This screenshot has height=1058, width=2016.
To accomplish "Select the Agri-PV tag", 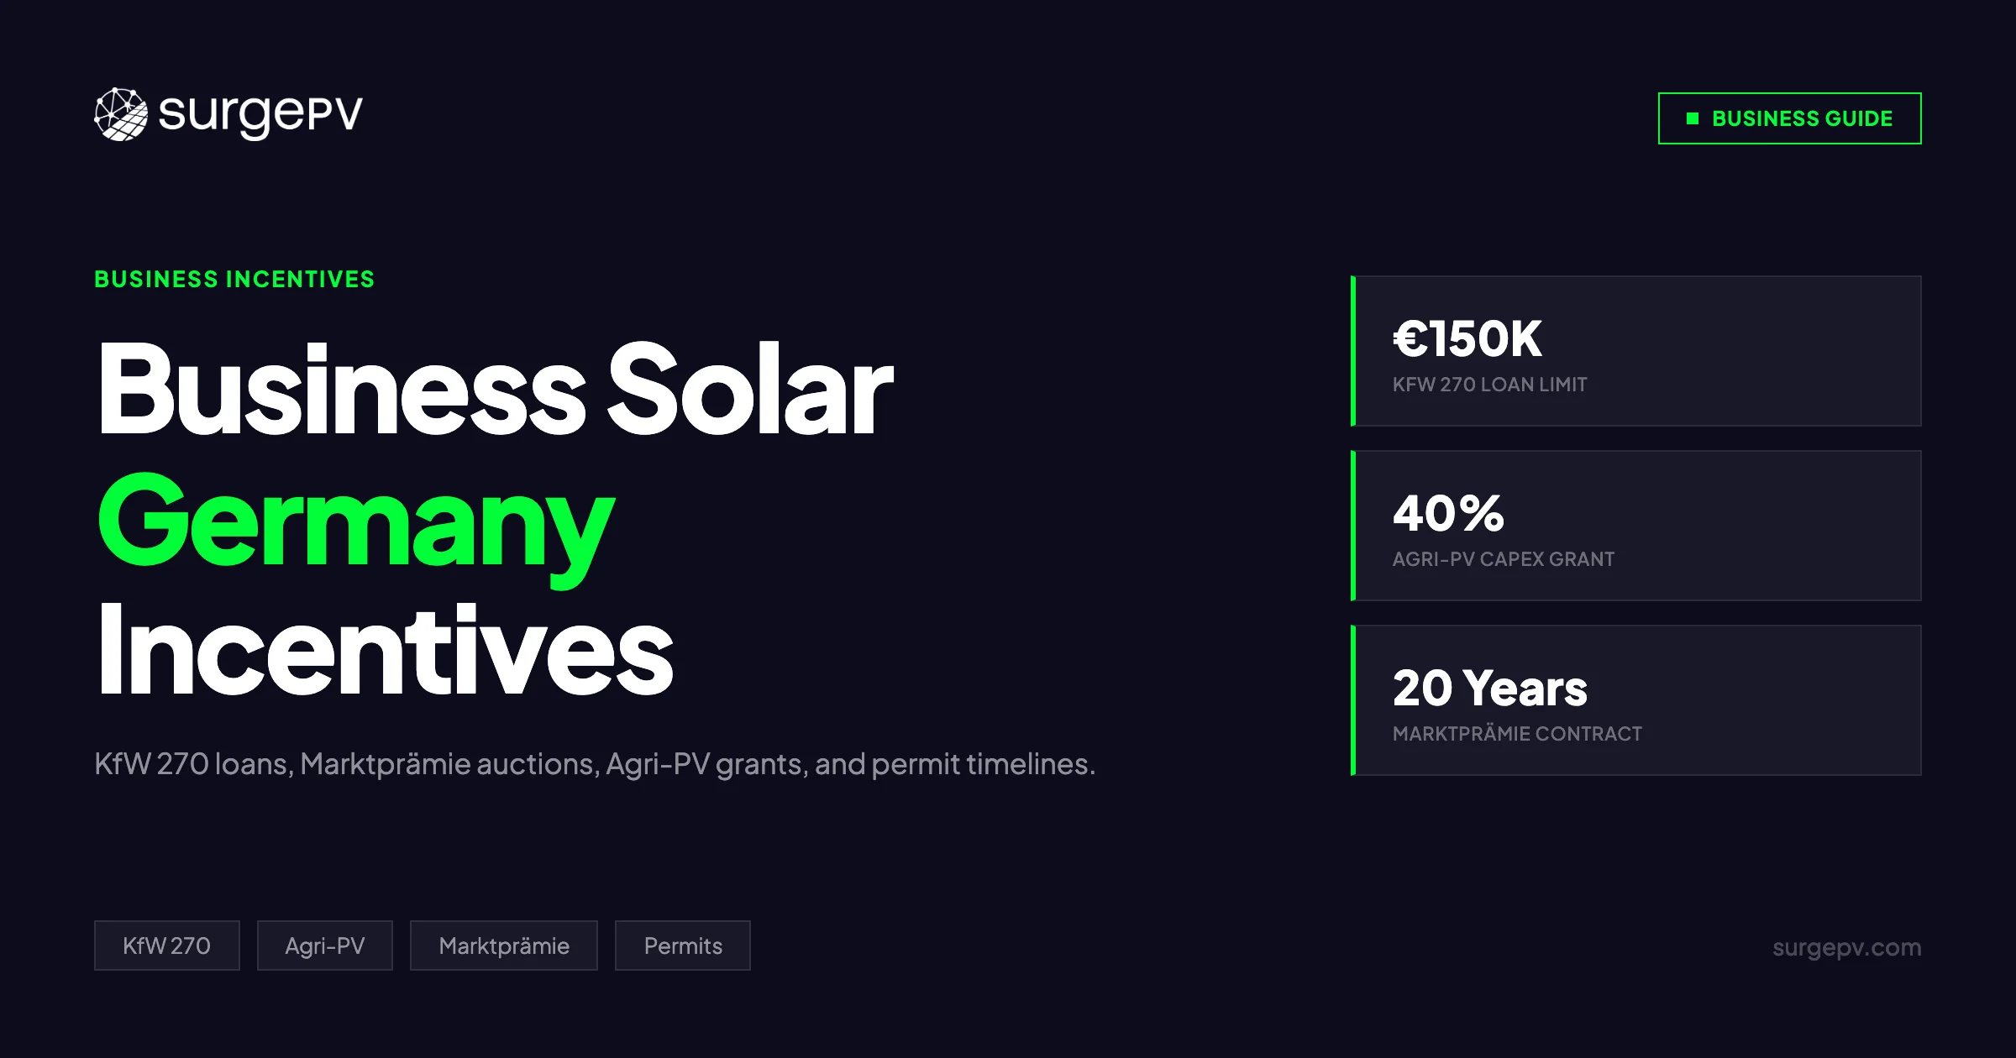I will (x=324, y=945).
